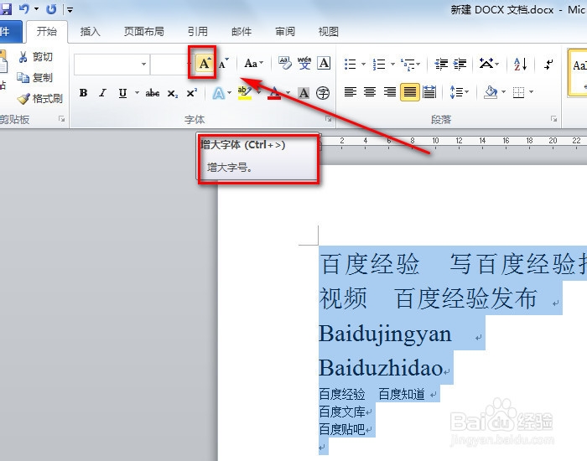Image resolution: width=587 pixels, height=461 pixels.
Task: Toggle strikethrough formatting
Action: pyautogui.click(x=153, y=92)
